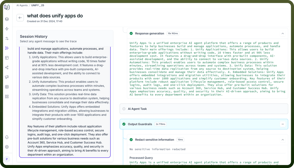Image resolution: width=294 pixels, height=168 pixels.
Task: Click grey status icon beside Ai Agent Task
Action: point(124,109)
